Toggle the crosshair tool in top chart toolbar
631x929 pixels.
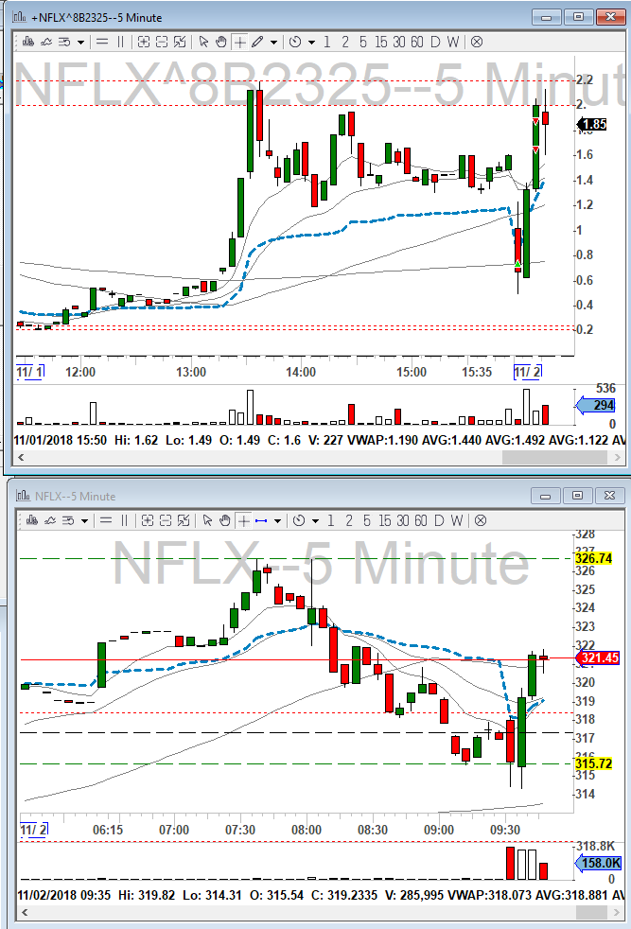pos(240,42)
